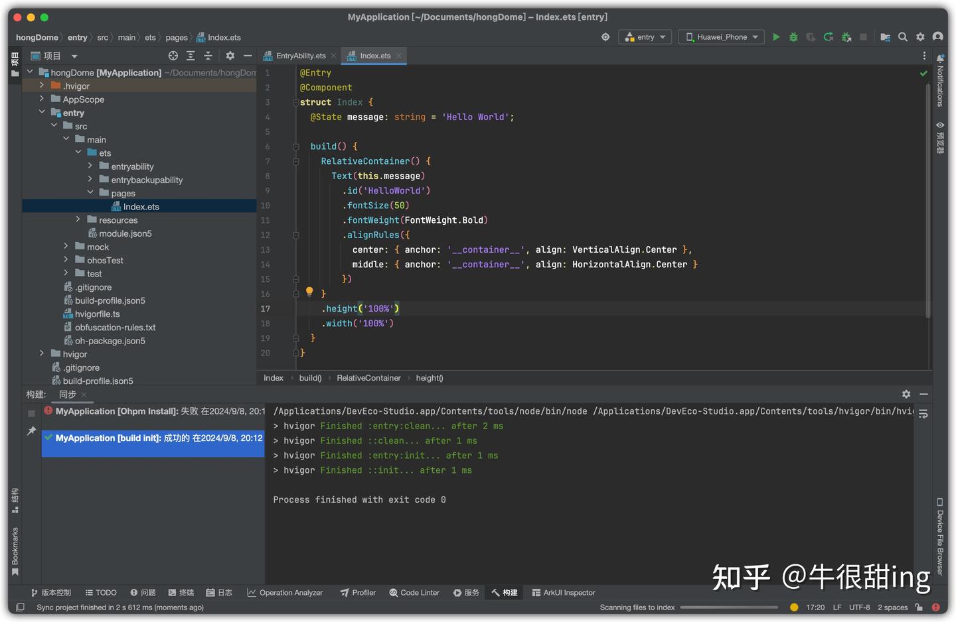
Task: Click the yellow lightbulb quick-fix icon
Action: [x=309, y=292]
